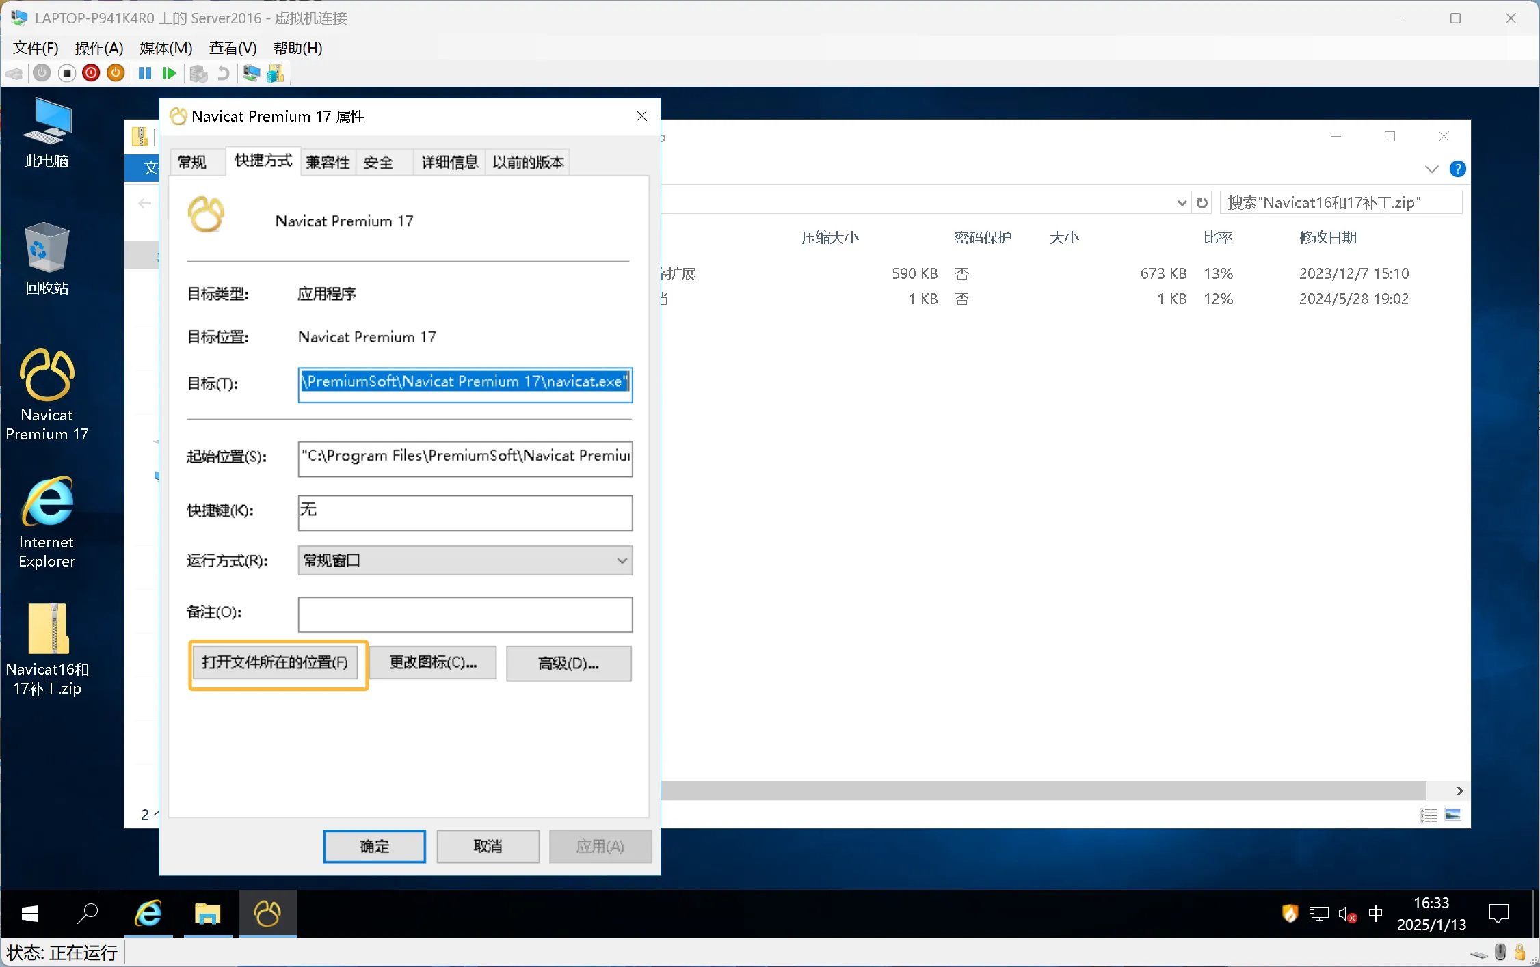Click 高级(D)... button
1540x967 pixels.
569,664
